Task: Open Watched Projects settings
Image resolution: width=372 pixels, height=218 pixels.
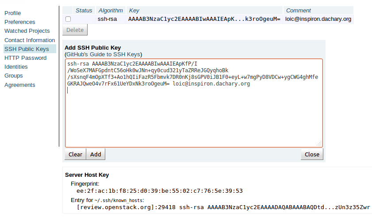Action: (x=27, y=31)
